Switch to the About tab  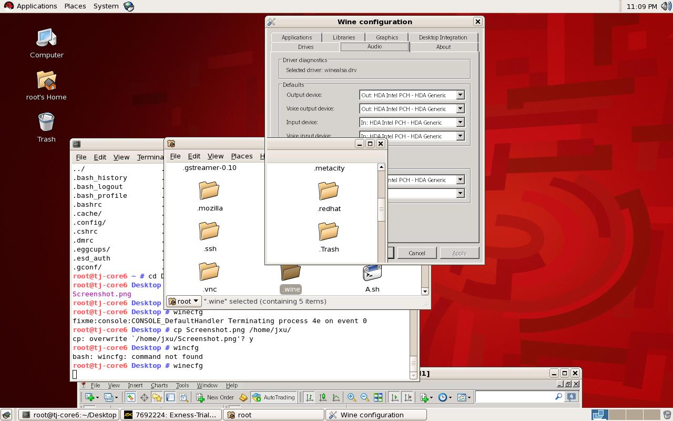pos(443,47)
